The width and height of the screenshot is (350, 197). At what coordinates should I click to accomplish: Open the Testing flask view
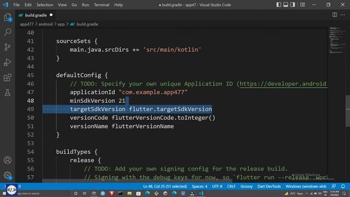tap(7, 92)
